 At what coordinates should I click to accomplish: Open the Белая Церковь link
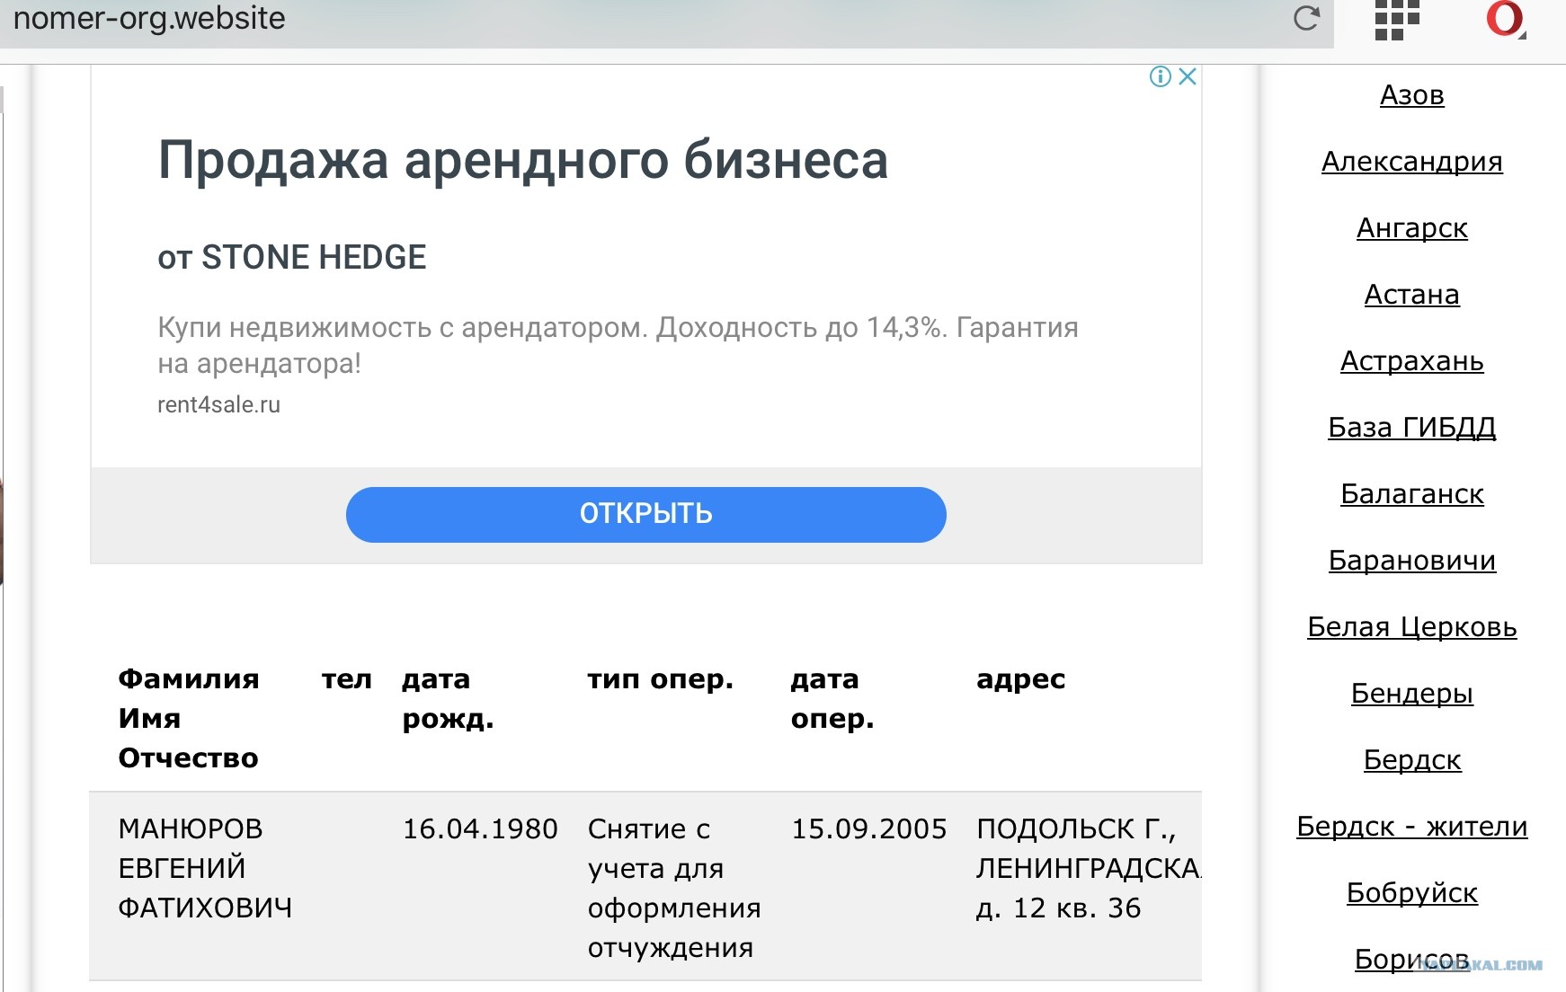(1411, 626)
